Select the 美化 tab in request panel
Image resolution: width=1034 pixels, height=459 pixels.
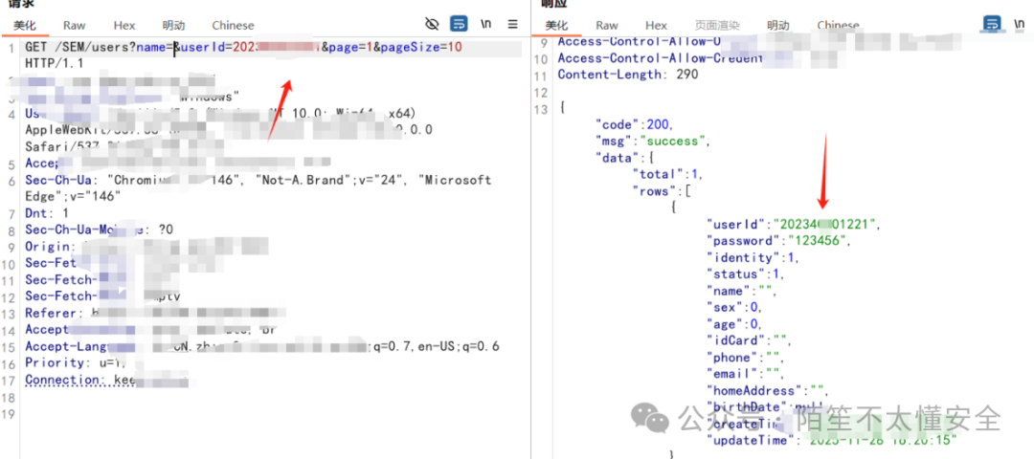click(x=25, y=26)
